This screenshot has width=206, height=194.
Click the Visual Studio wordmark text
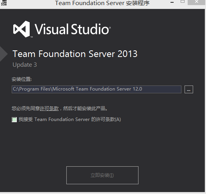(x=72, y=29)
